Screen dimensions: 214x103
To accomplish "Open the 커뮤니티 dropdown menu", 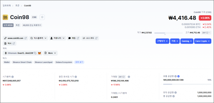I will tap(58, 38).
